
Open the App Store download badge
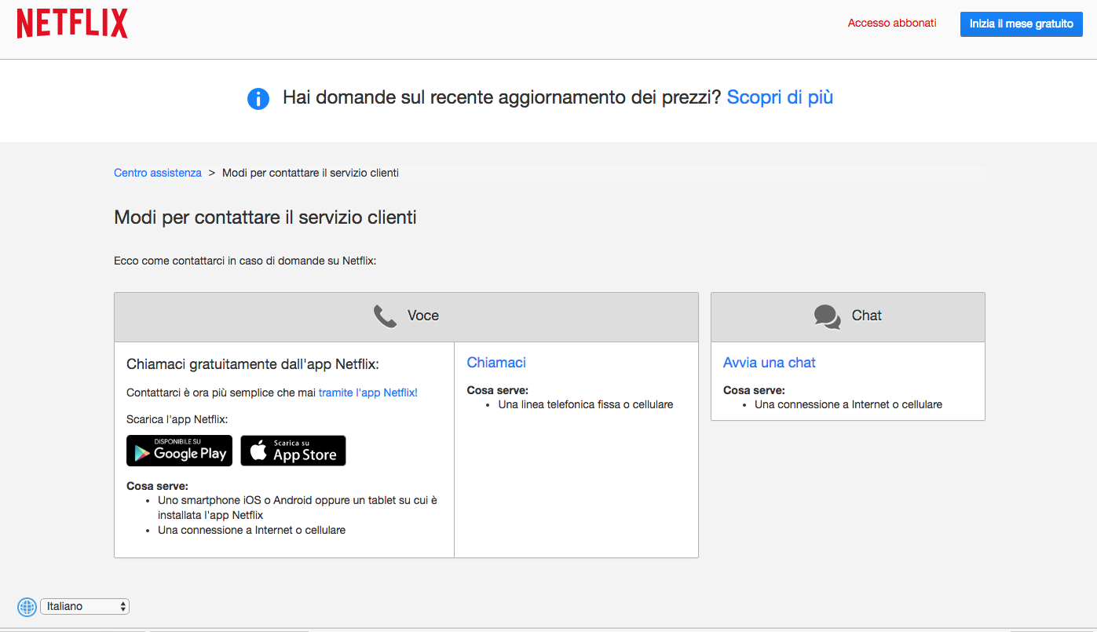[293, 451]
